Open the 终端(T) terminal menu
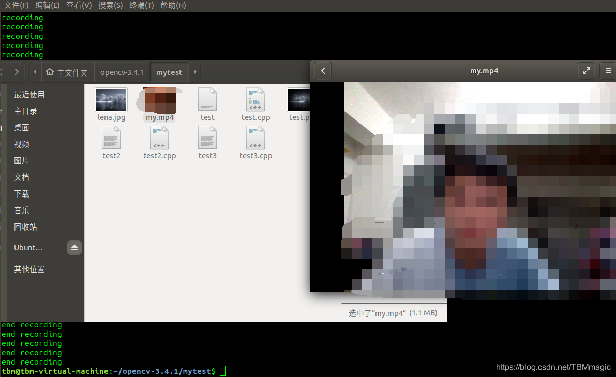 142,5
